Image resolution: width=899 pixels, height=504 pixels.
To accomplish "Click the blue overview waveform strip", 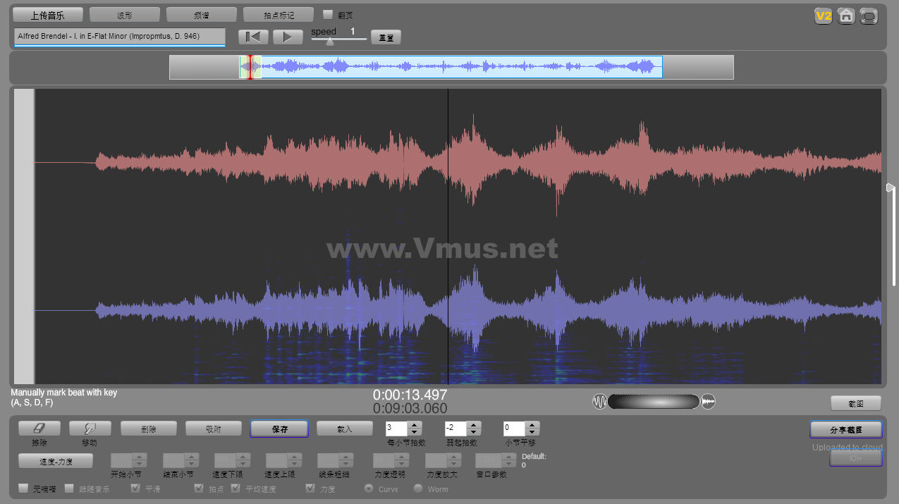I will click(x=451, y=67).
